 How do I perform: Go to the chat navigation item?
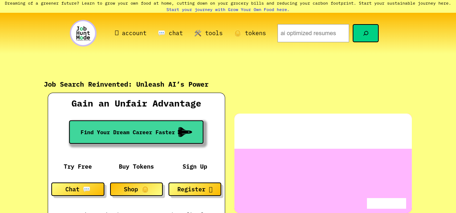pos(176,33)
